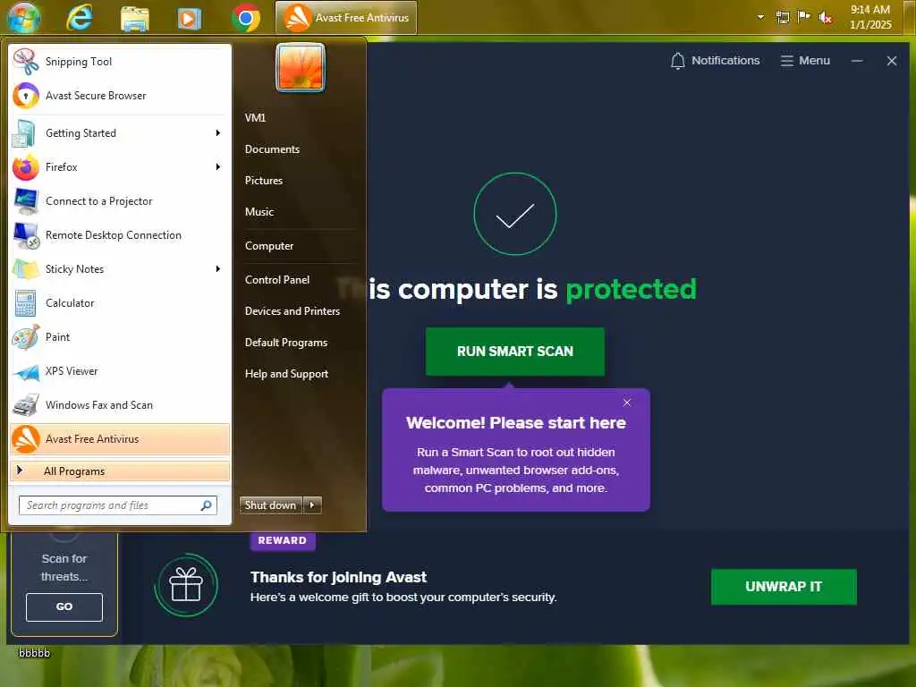Expand Firefox jump list arrow
Viewport: 916px width, 687px height.
click(218, 167)
